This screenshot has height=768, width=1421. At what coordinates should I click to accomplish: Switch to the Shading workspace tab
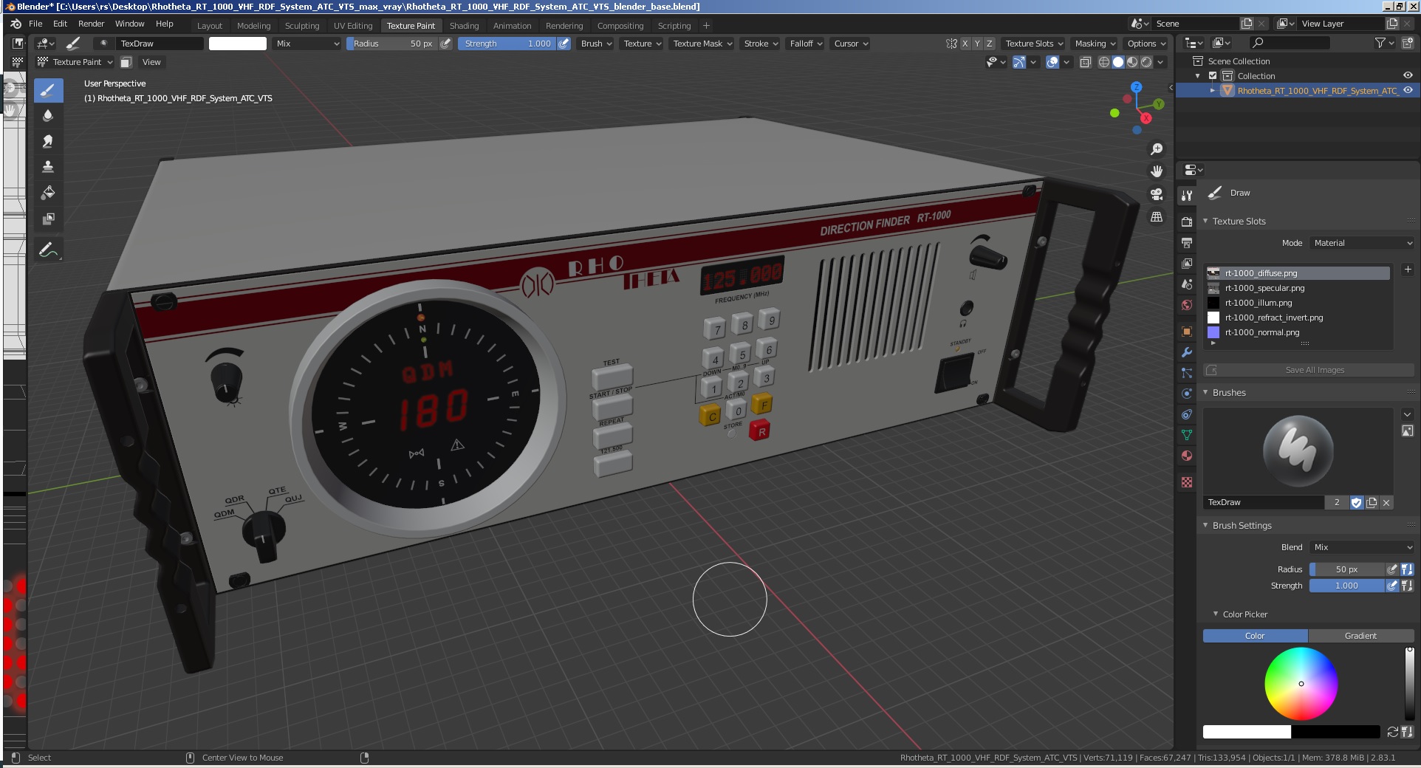tap(464, 25)
